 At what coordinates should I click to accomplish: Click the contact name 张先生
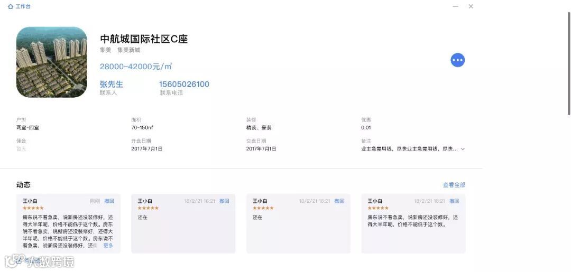(x=112, y=85)
